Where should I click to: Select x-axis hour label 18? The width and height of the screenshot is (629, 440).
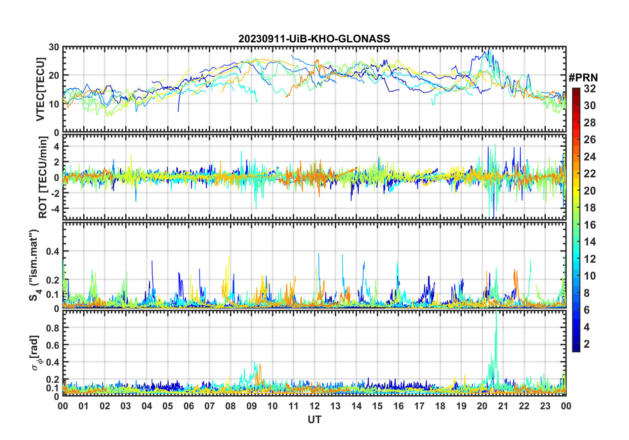(x=440, y=406)
